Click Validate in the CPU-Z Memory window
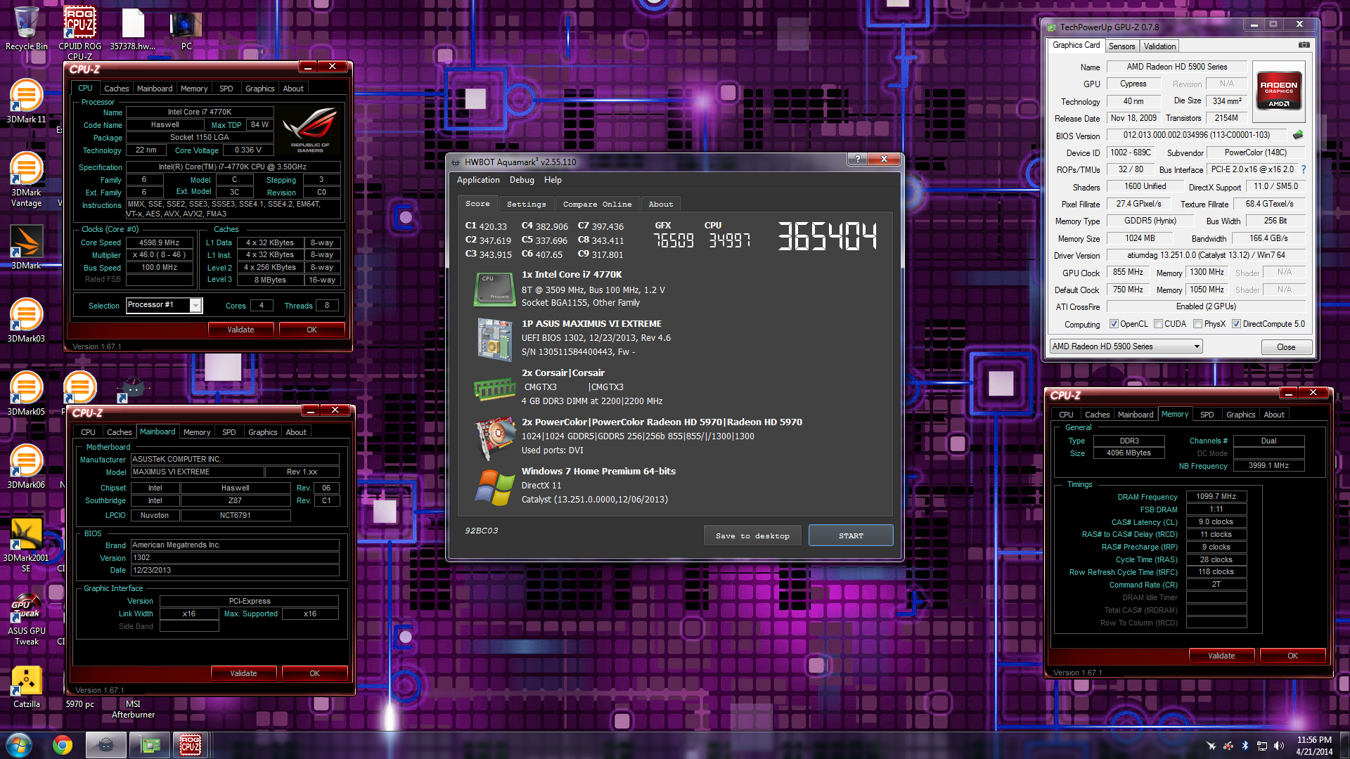Viewport: 1350px width, 759px height. pyautogui.click(x=1221, y=656)
